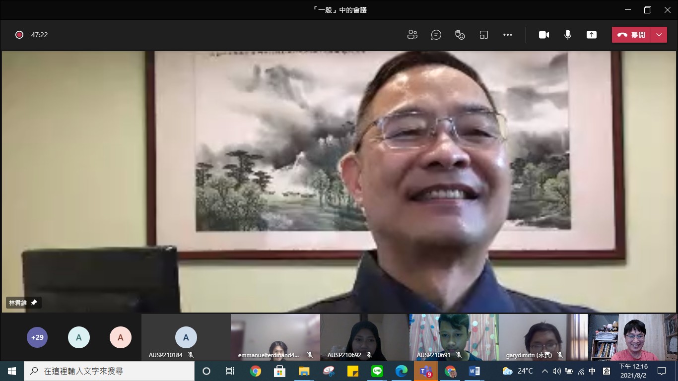Open Microsoft Store from taskbar
Viewport: 678px width, 381px height.
click(279, 371)
